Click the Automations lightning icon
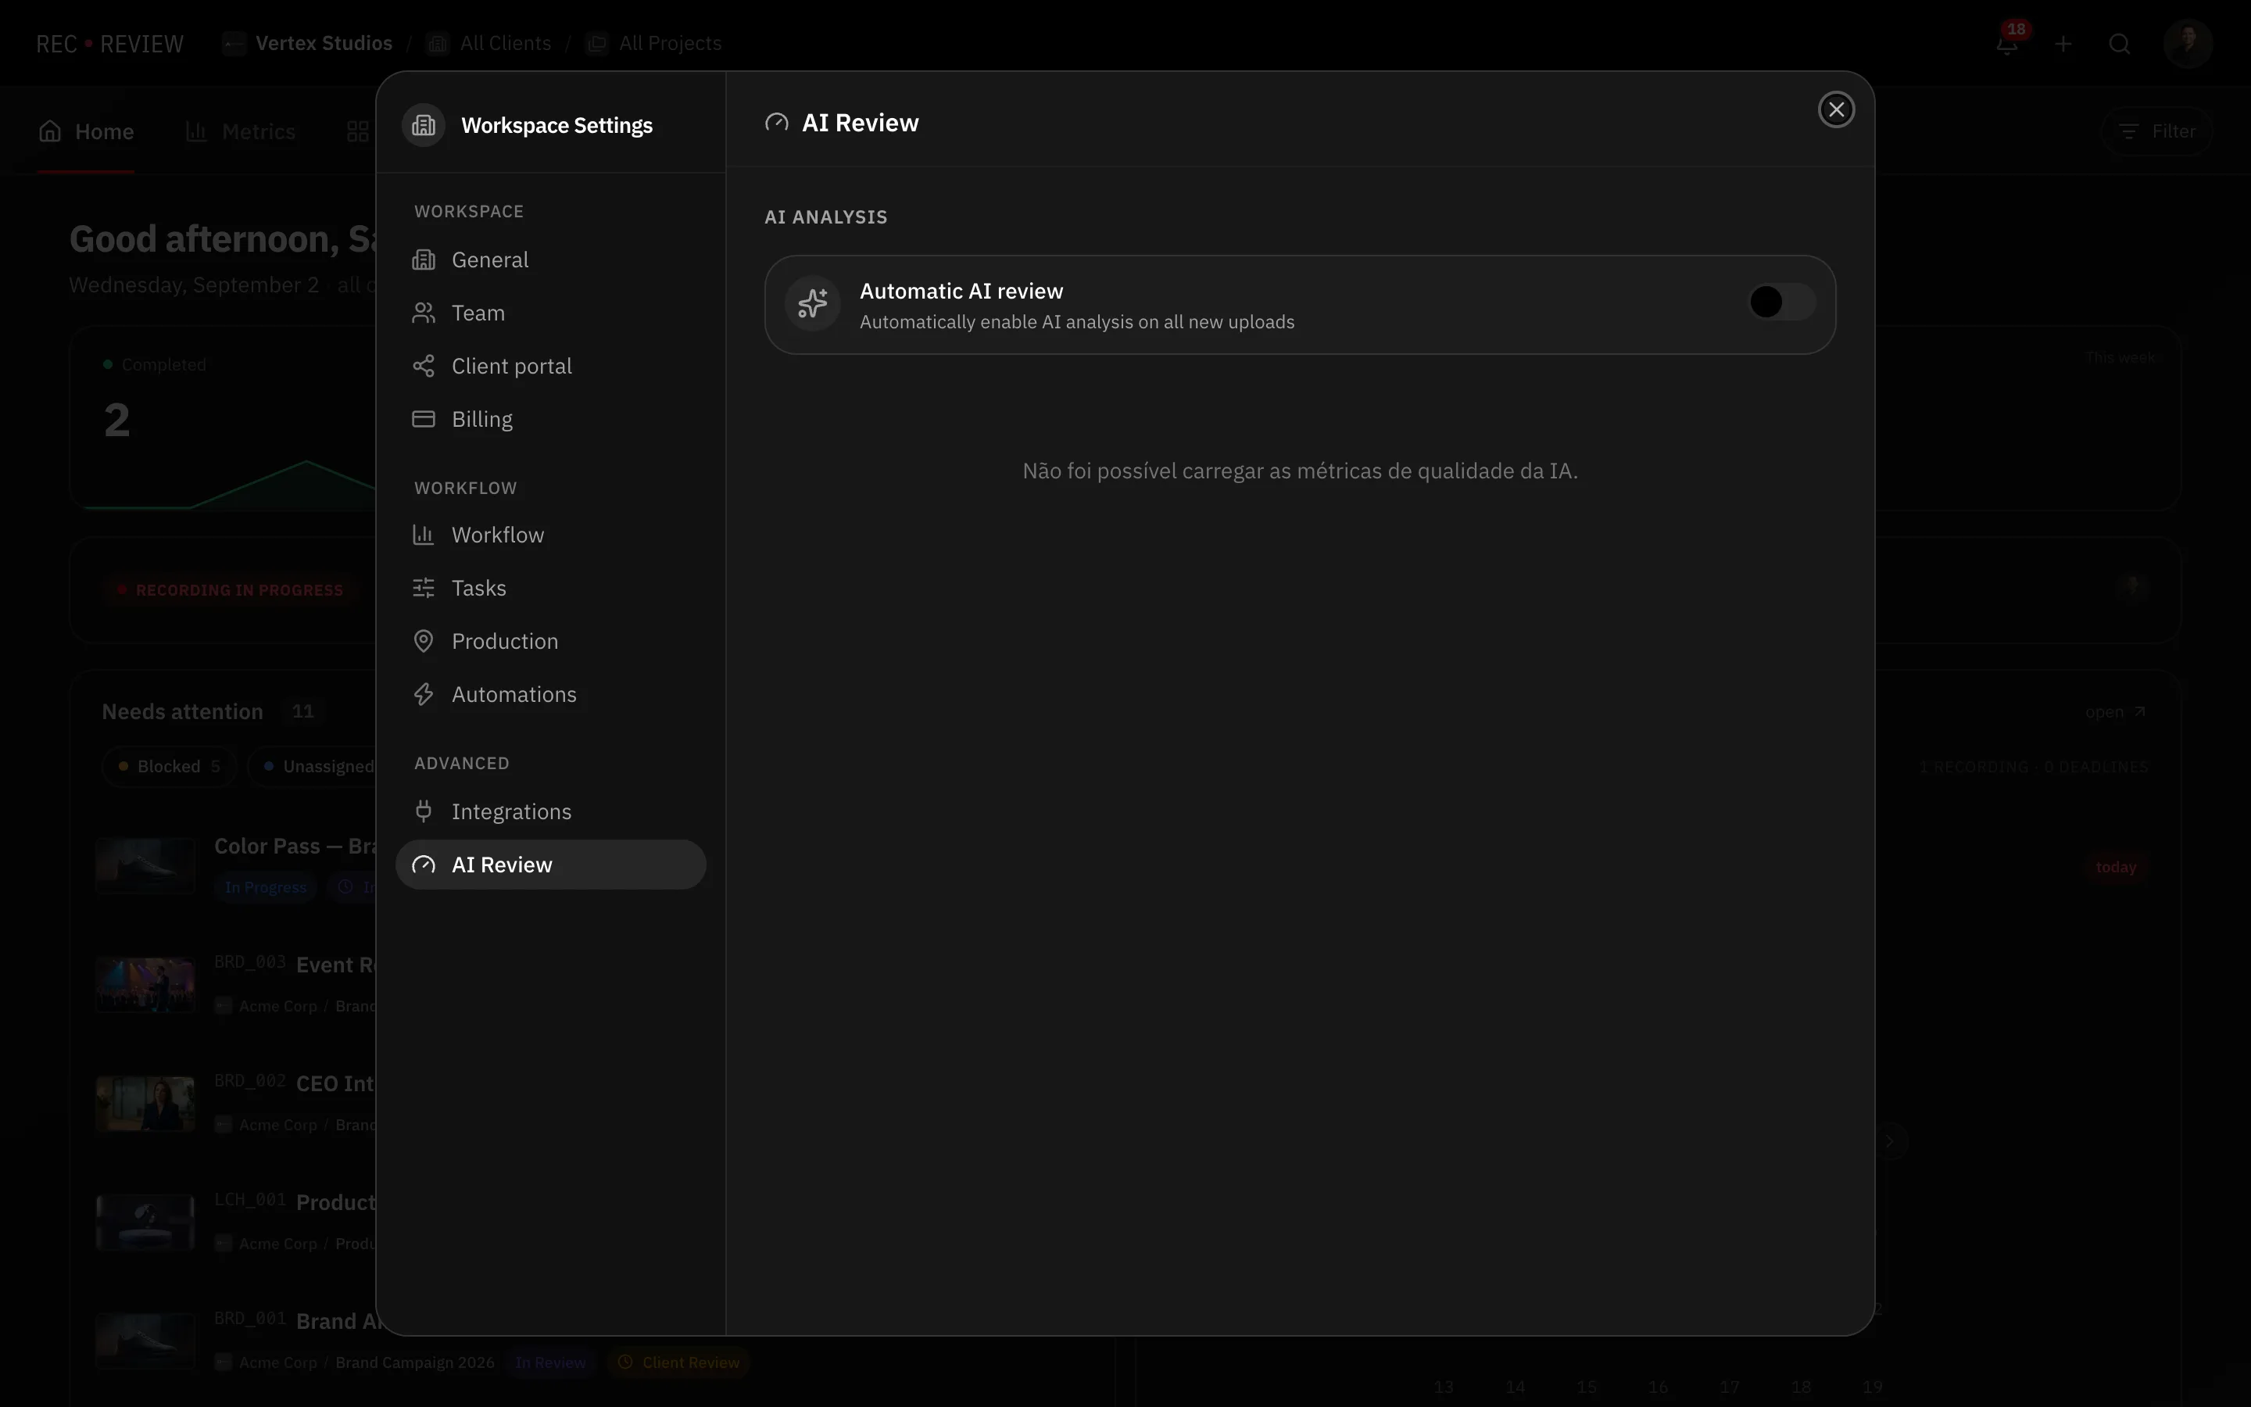 (423, 694)
